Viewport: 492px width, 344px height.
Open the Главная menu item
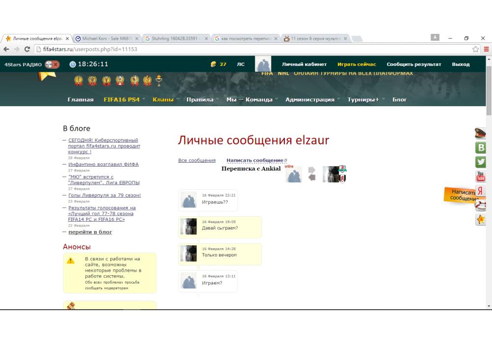click(80, 100)
